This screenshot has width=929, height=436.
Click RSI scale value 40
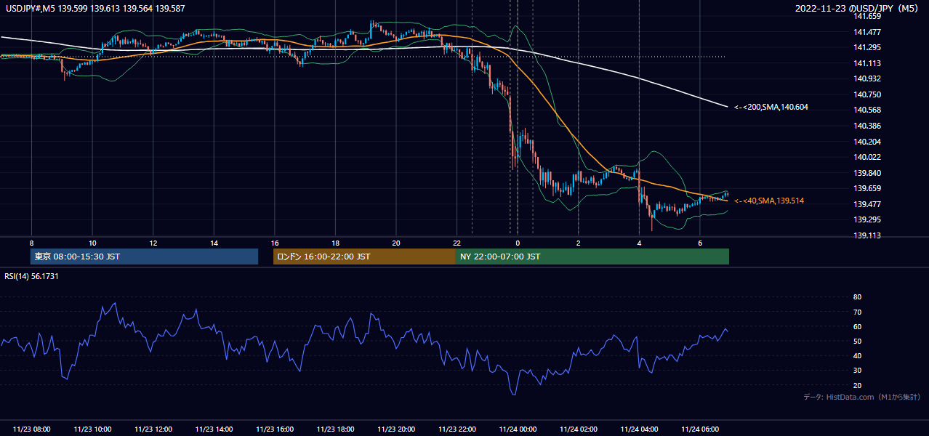(x=857, y=355)
